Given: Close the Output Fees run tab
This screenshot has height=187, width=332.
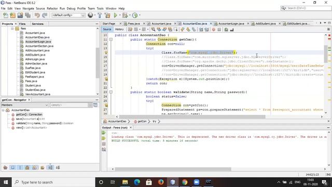Looking at the screenshot, I should (x=131, y=127).
